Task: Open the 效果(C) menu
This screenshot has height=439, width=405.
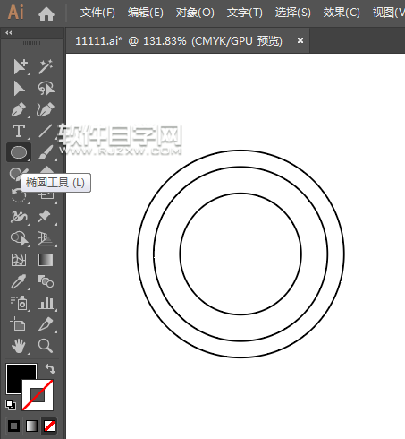Action: 342,13
